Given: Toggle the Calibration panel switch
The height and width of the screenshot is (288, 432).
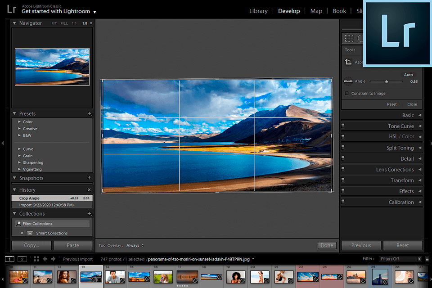Looking at the screenshot, I should click(343, 202).
